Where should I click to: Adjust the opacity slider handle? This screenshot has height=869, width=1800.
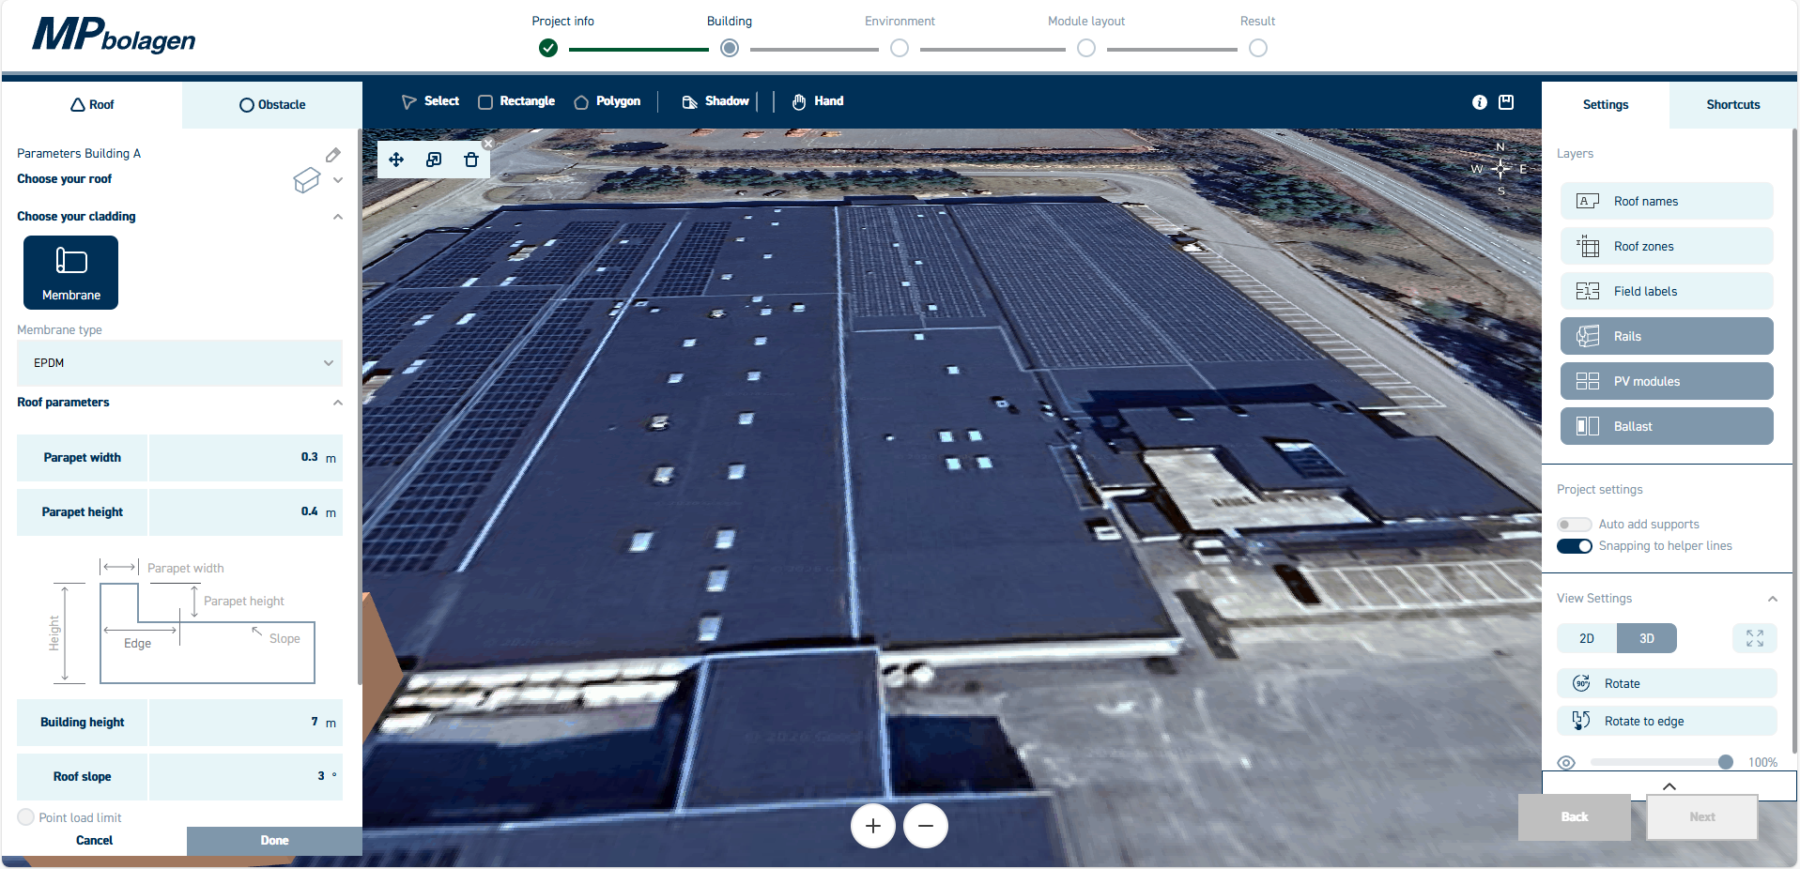1725,762
